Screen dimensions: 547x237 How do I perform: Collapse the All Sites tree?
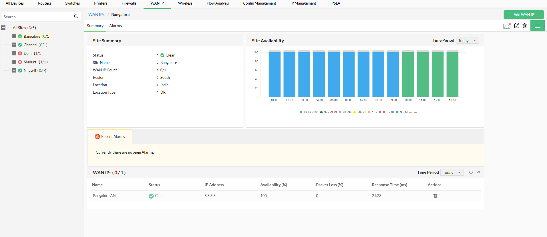pos(3,28)
